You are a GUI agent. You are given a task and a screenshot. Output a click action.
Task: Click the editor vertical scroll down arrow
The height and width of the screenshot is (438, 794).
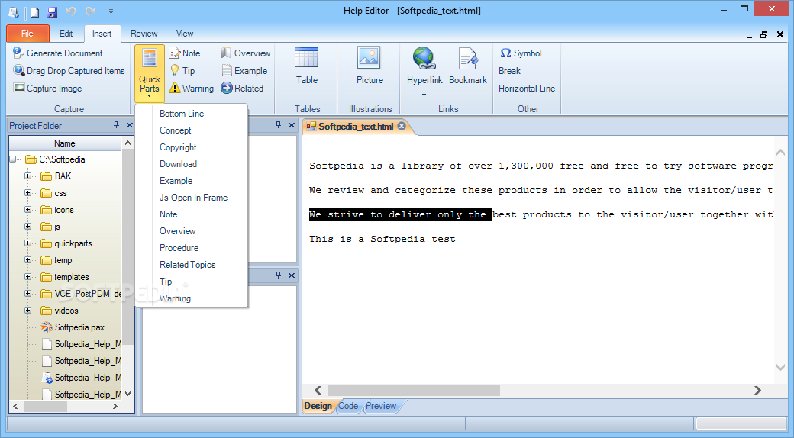click(780, 367)
